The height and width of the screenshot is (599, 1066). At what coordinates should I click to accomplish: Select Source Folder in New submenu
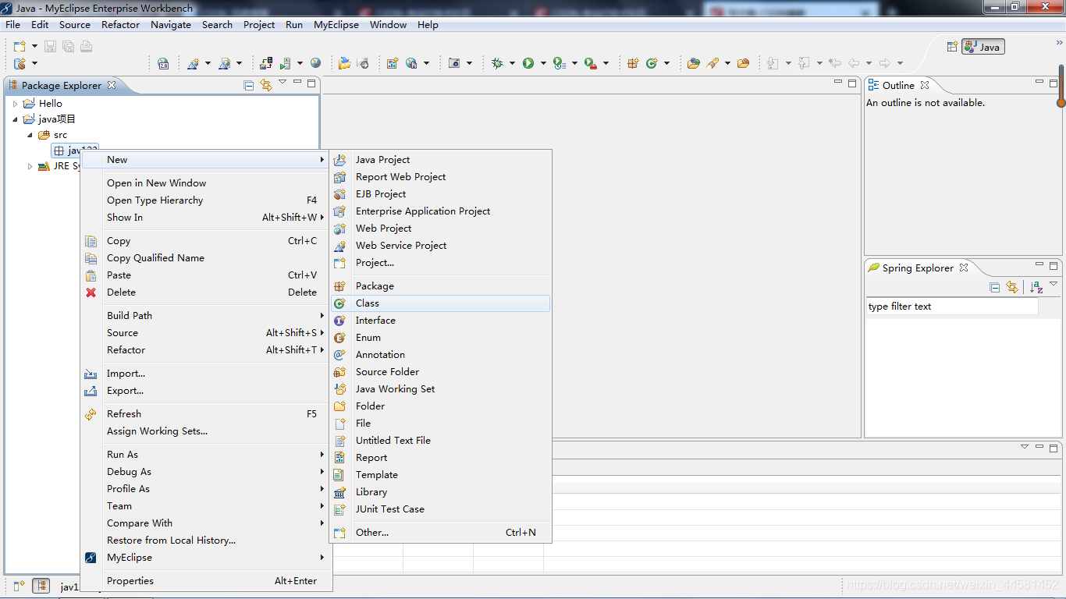[441, 372]
